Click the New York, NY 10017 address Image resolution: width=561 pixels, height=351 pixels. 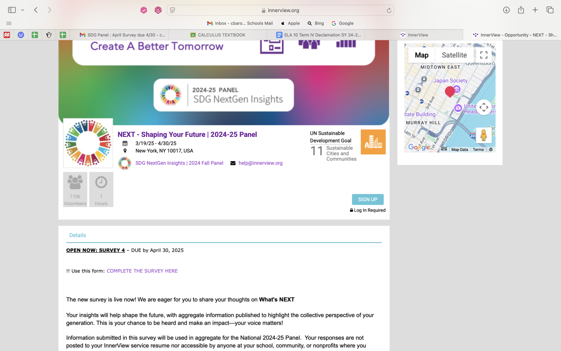coord(164,151)
